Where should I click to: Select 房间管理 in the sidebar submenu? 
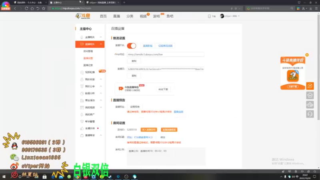[x=88, y=51]
